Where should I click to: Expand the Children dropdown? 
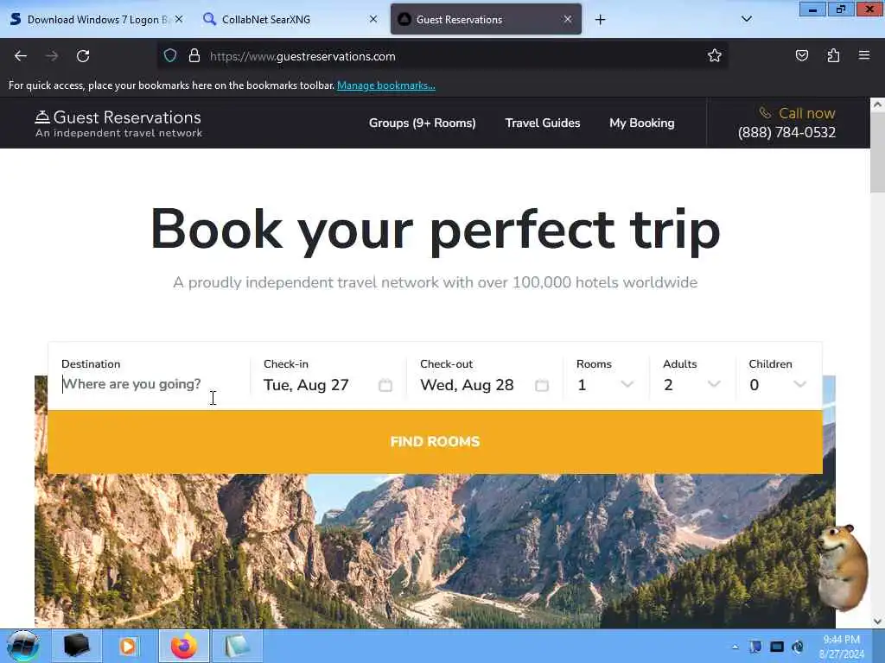click(x=778, y=384)
